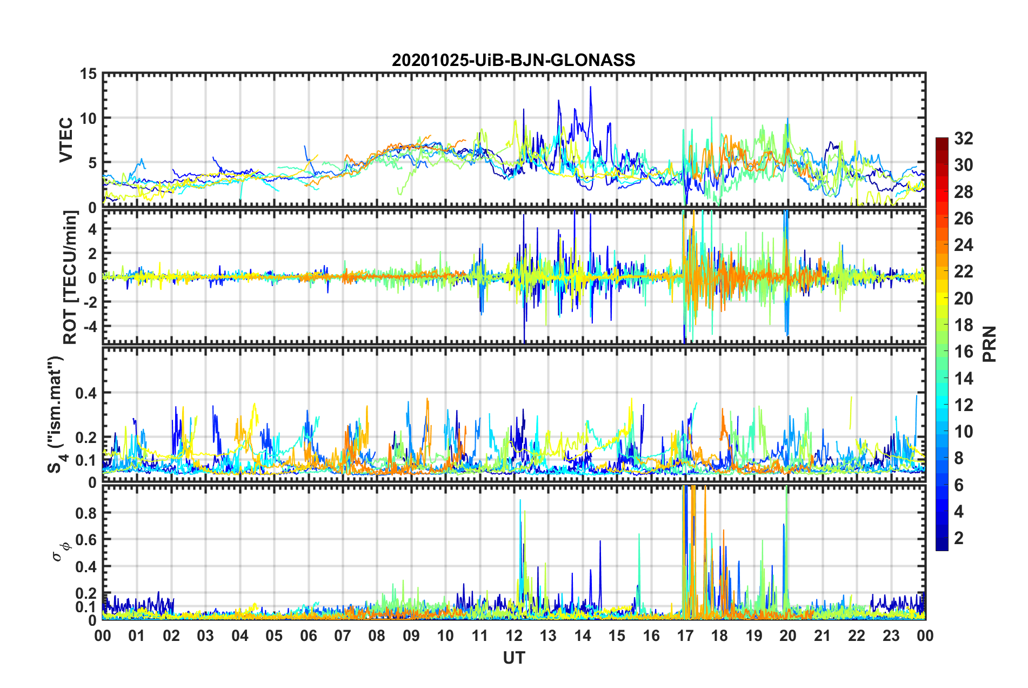Click x-axis tick label 08
The height and width of the screenshot is (688, 1028).
click(x=377, y=636)
